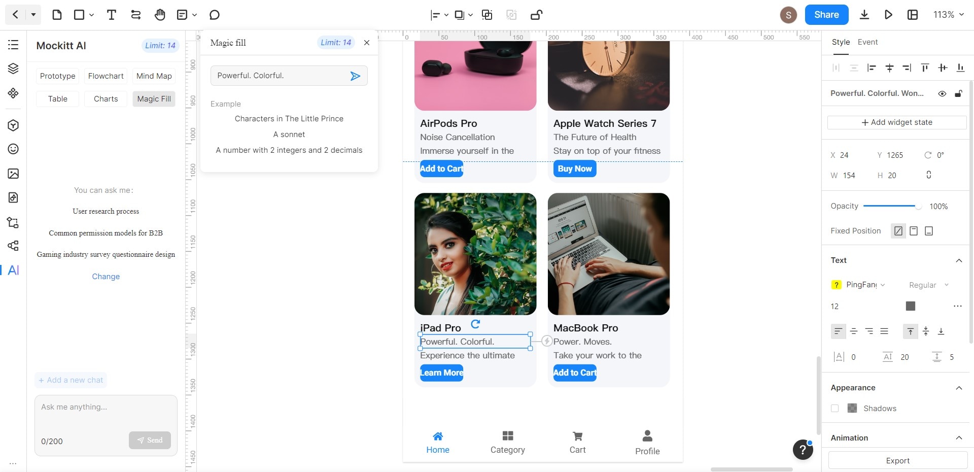Click Add widget state button
The width and height of the screenshot is (974, 472).
pos(897,122)
